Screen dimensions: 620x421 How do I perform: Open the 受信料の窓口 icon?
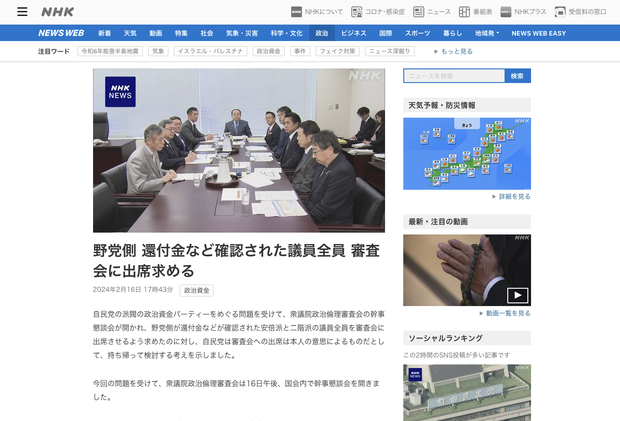pos(560,12)
